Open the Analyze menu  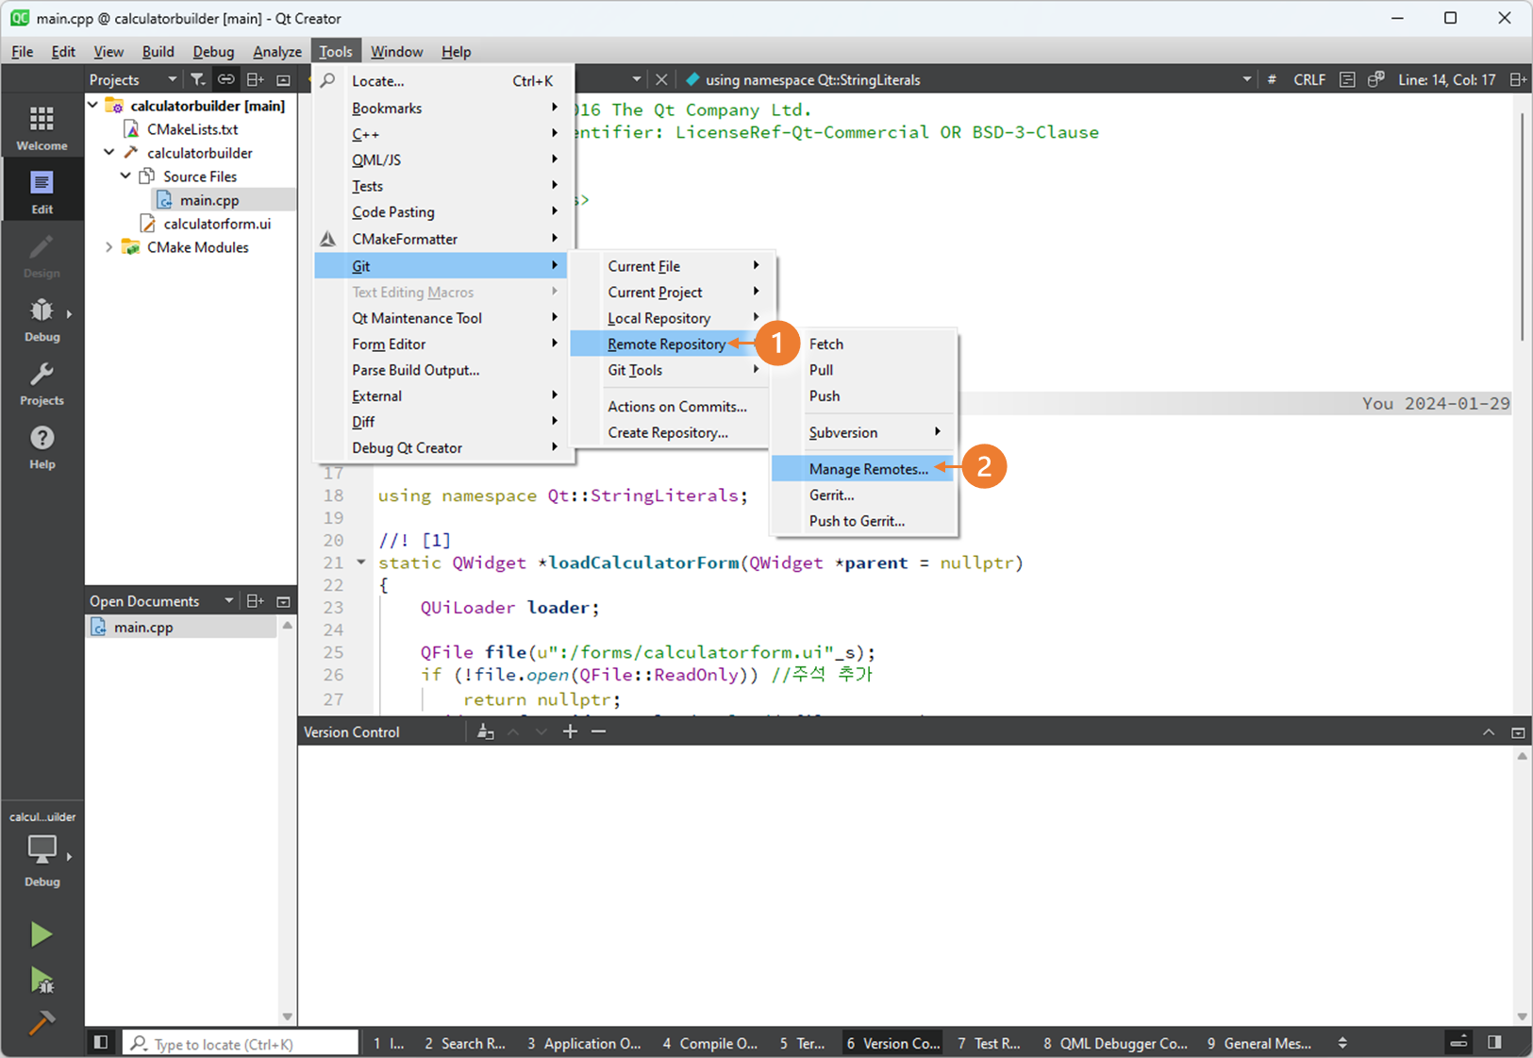(277, 52)
